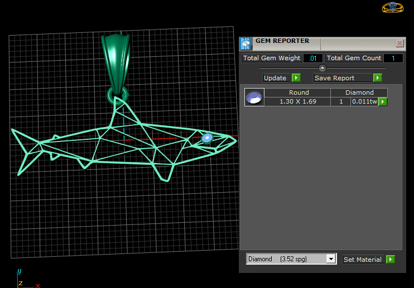The width and height of the screenshot is (414, 288).
Task: Select the blue gem on the shark
Action: coord(207,138)
